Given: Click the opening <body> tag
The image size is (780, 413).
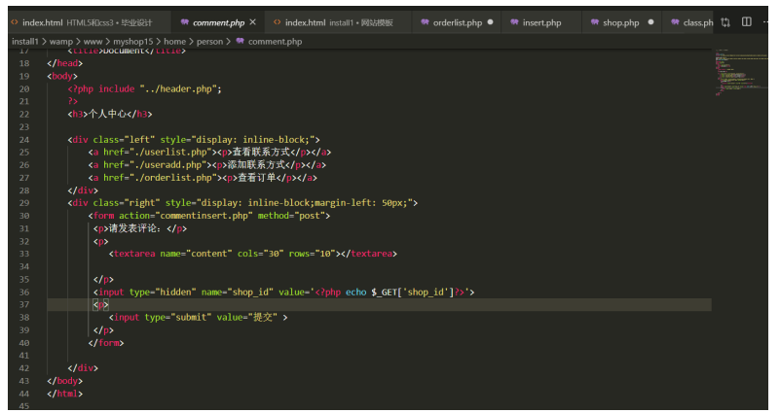Looking at the screenshot, I should pyautogui.click(x=62, y=77).
